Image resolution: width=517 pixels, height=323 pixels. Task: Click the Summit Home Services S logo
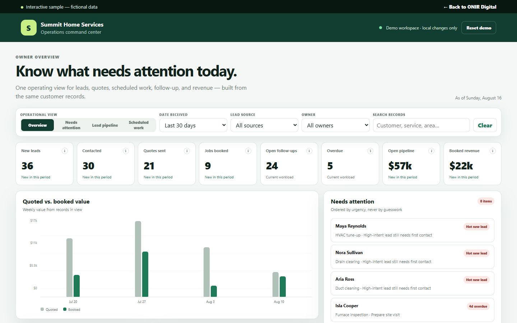(29, 28)
